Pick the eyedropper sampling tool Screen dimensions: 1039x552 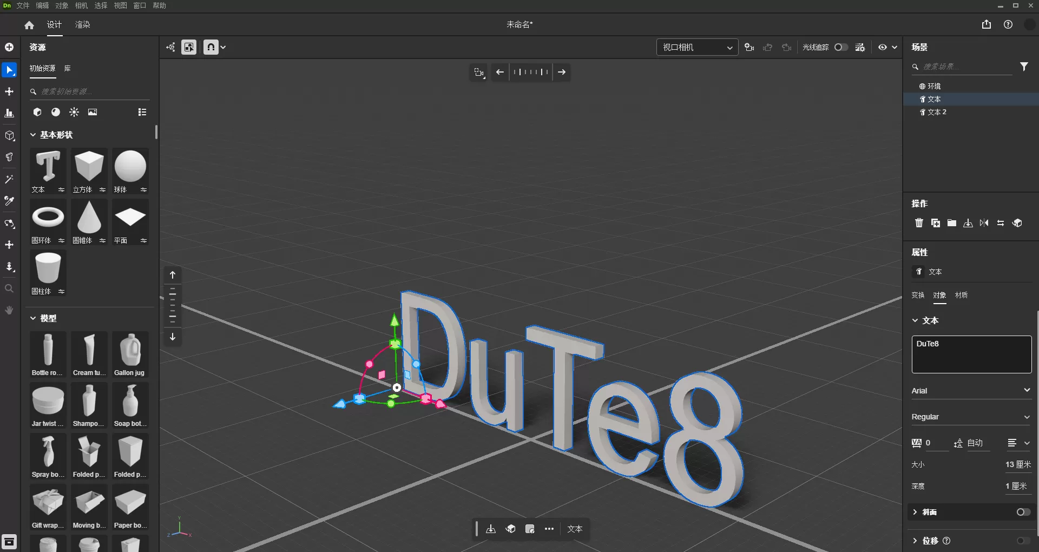tap(9, 201)
